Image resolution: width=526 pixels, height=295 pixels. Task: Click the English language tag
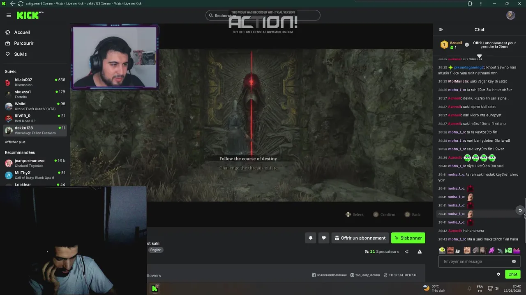point(156,250)
